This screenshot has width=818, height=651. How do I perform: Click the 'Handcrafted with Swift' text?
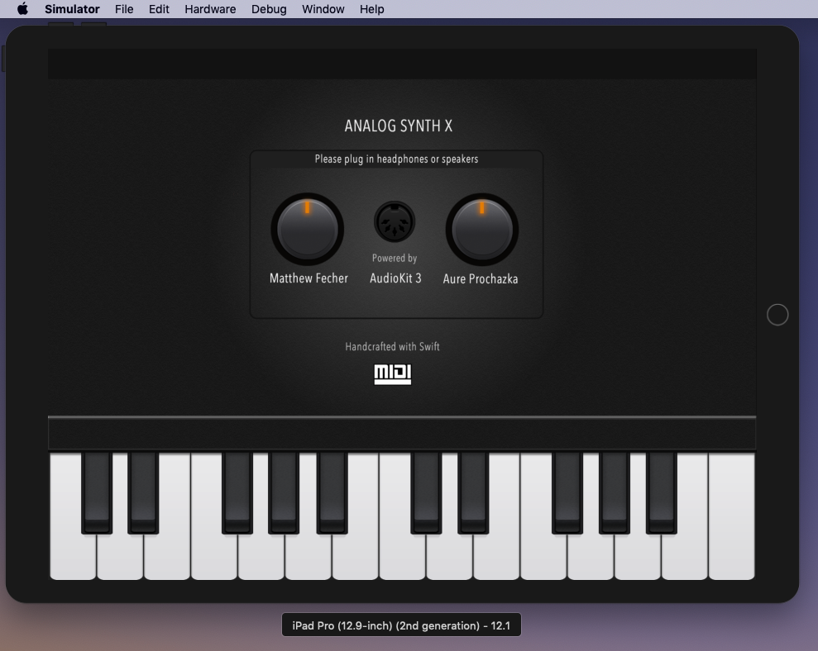[392, 347]
